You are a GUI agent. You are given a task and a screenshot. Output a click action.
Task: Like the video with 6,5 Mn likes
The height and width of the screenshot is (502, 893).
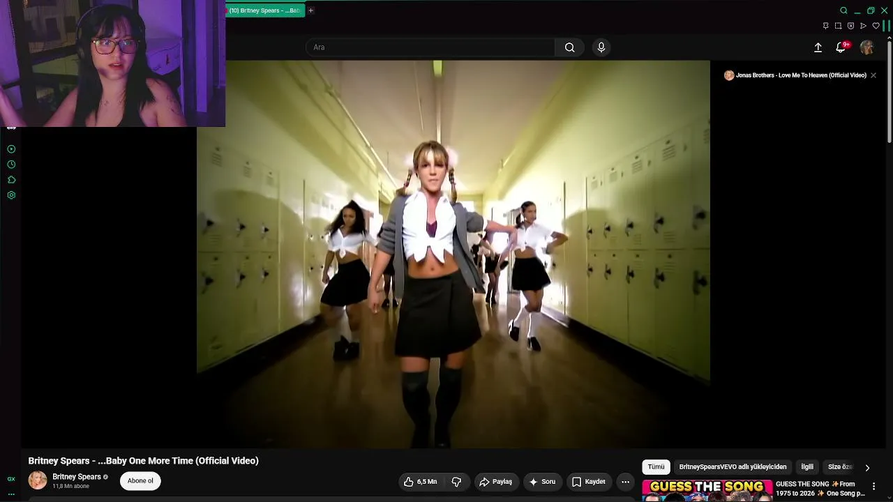(x=420, y=482)
